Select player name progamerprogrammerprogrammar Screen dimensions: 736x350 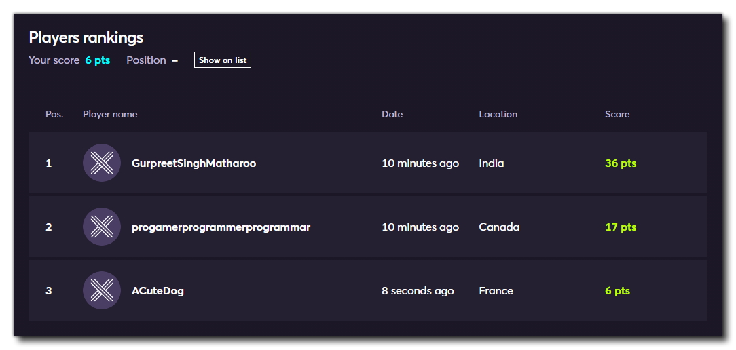click(221, 227)
